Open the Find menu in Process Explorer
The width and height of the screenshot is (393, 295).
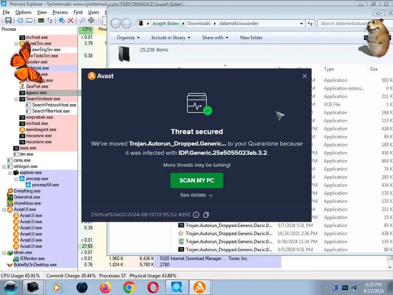78,12
